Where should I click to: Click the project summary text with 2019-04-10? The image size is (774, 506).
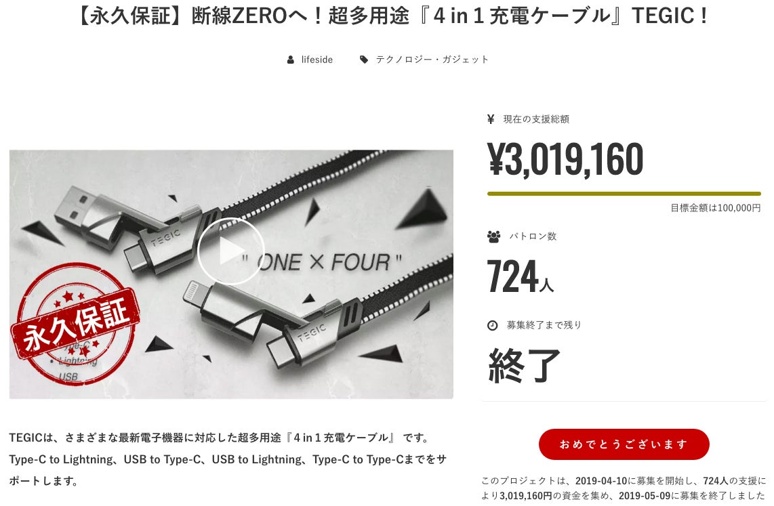click(x=624, y=488)
